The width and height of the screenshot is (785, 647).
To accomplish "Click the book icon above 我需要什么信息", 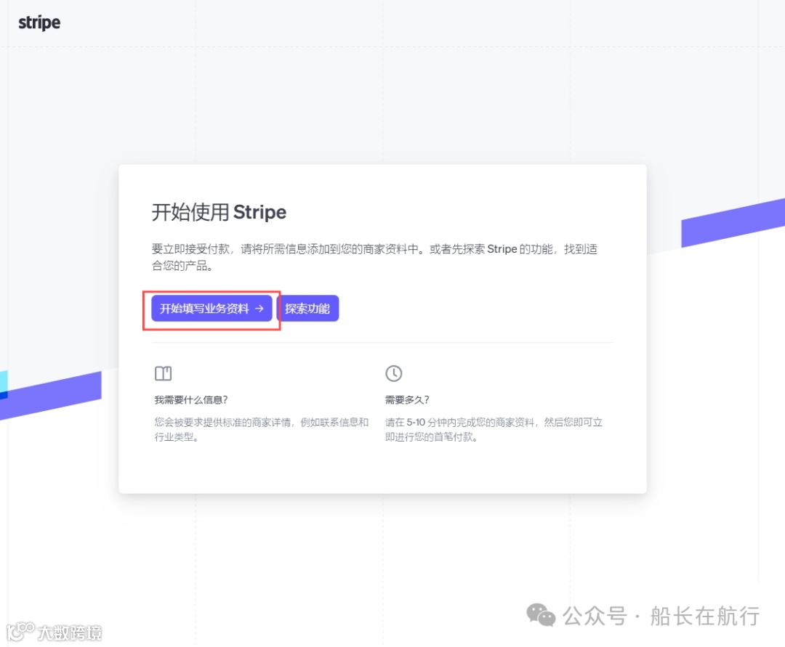I will pos(164,373).
